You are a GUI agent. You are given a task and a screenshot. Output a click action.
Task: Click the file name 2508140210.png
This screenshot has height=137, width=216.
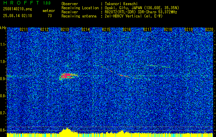click(x=18, y=9)
